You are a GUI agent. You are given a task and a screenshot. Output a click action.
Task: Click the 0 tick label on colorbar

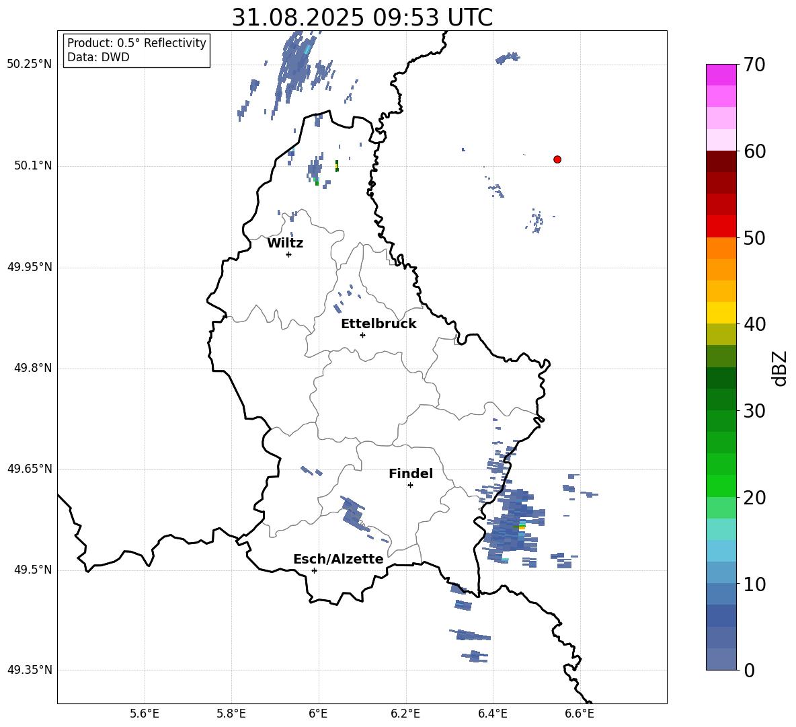point(749,670)
